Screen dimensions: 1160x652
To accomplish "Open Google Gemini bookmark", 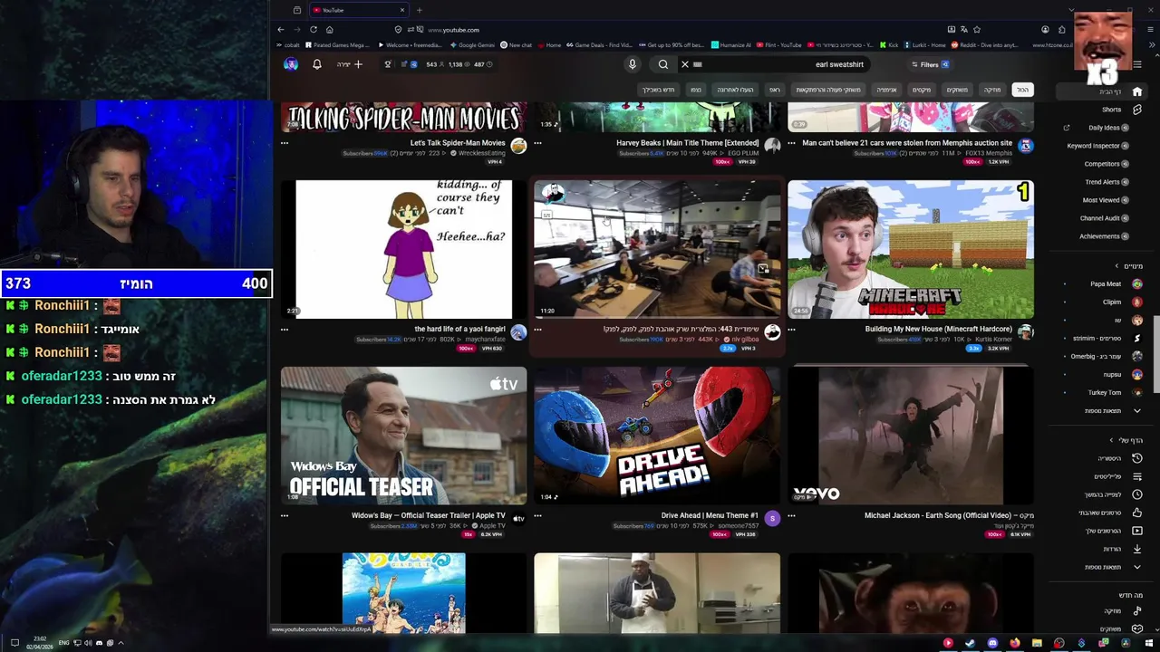I will 472,44.
